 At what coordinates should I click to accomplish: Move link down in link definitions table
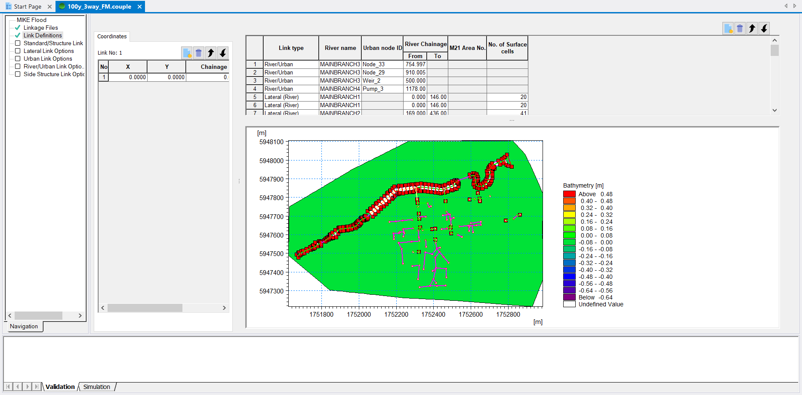click(764, 28)
